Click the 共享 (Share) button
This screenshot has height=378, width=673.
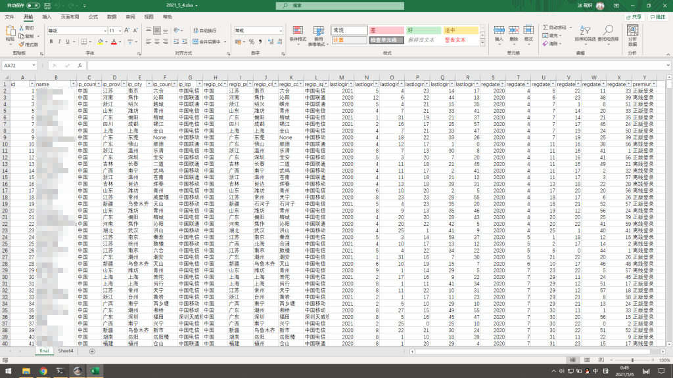tap(636, 16)
